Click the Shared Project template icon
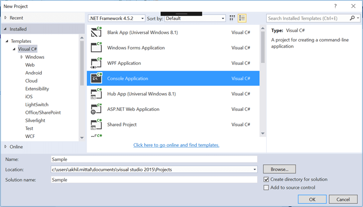 click(96, 124)
